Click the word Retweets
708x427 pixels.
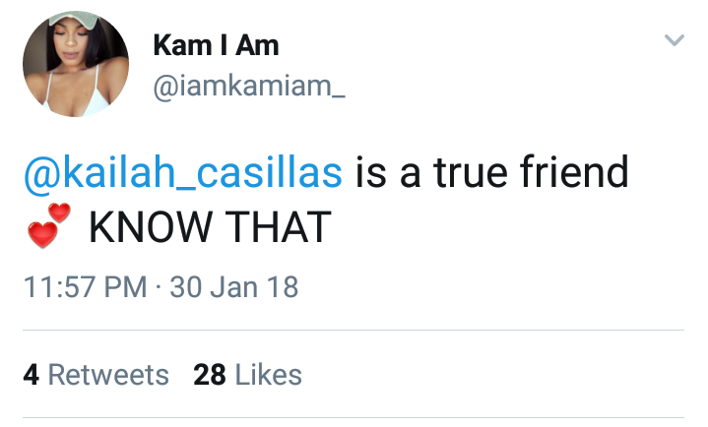tap(108, 375)
